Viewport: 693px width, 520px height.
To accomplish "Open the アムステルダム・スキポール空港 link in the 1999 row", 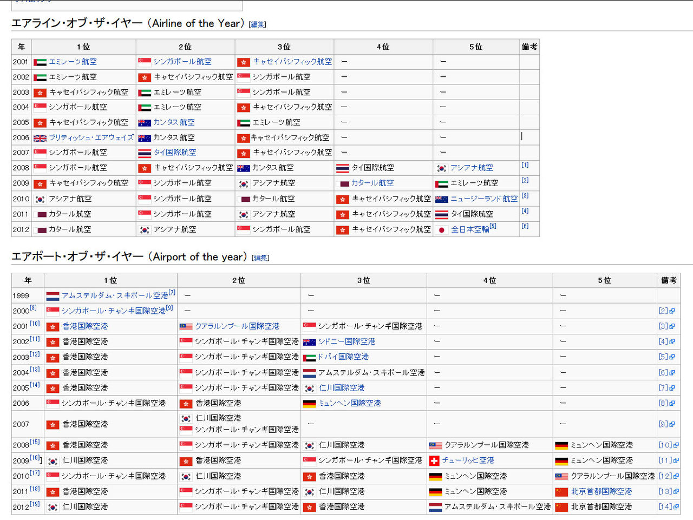I will [115, 295].
